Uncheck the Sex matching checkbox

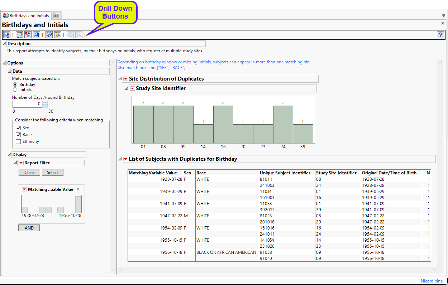click(18, 128)
